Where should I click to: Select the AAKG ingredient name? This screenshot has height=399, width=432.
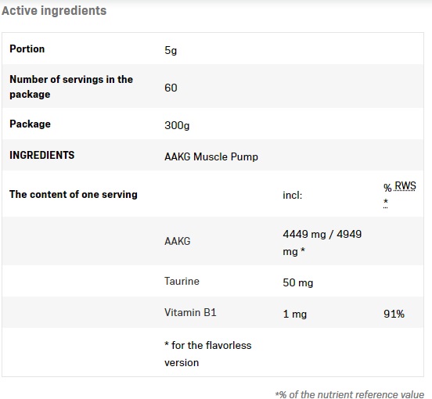[178, 241]
